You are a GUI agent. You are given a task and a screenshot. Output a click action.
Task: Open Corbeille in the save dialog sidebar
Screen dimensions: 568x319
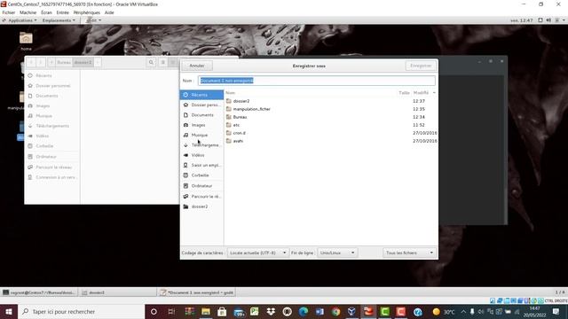point(201,175)
